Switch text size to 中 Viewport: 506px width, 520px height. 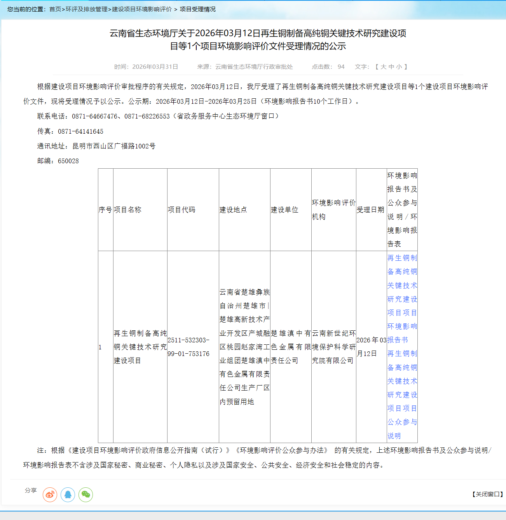(391, 67)
